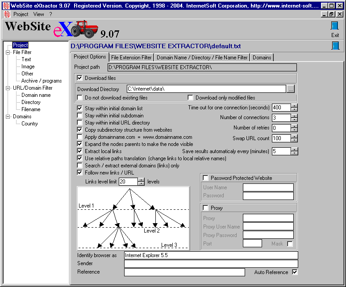Check Stay within initial subdomain
This screenshot has height=287, width=346.
tap(79, 115)
